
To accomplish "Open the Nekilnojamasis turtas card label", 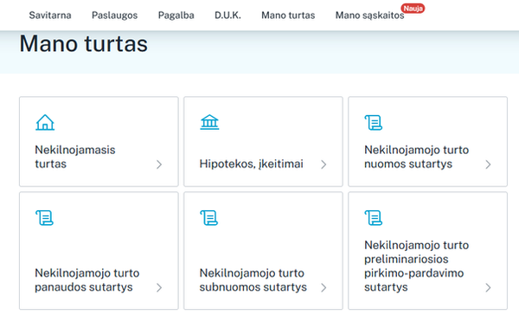I will point(75,157).
